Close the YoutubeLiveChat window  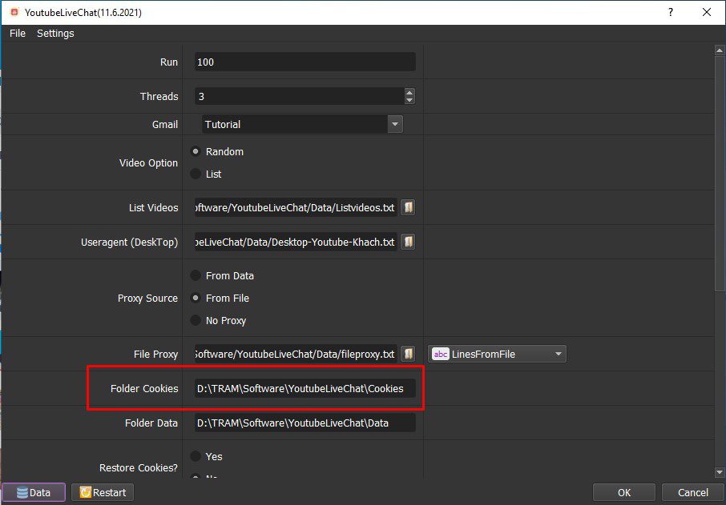[707, 12]
